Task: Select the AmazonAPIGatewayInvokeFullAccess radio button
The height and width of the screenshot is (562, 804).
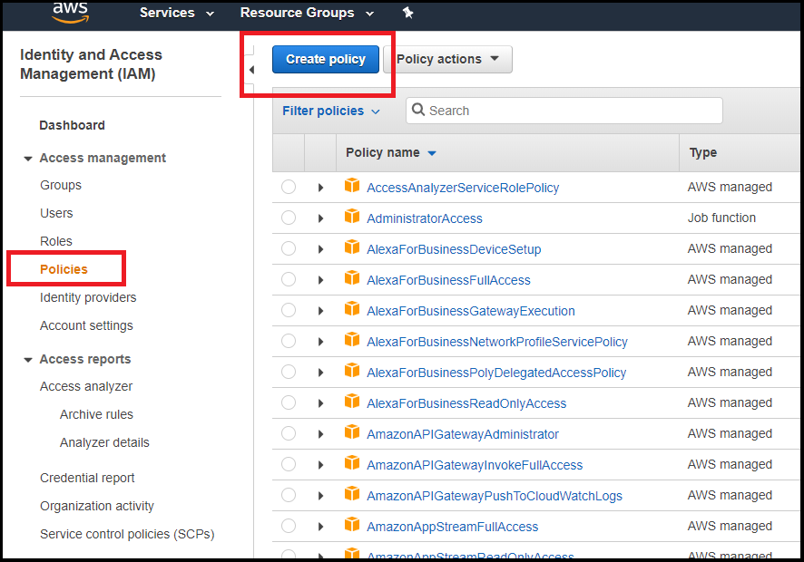Action: tap(289, 464)
